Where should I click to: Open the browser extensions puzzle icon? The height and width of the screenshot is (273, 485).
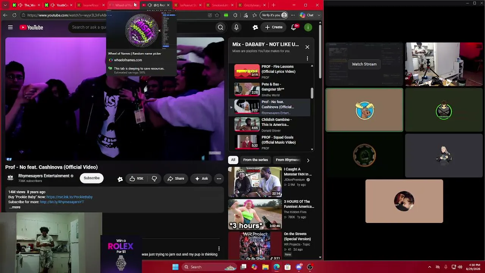coord(235,15)
